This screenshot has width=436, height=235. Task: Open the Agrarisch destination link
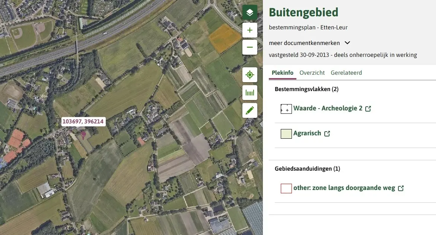click(x=307, y=133)
